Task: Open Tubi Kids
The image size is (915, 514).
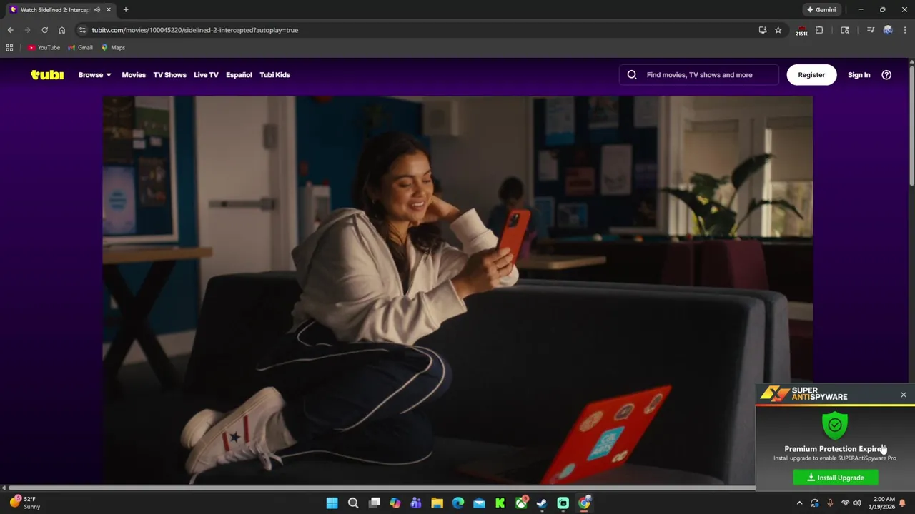Action: (x=274, y=74)
